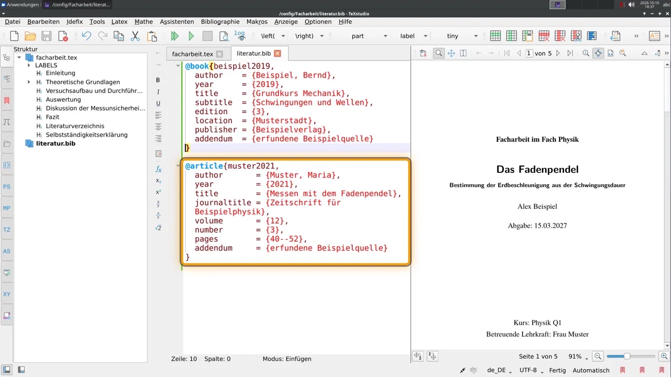Go to next page in PDF viewer
This screenshot has width=671, height=377.
pos(558,53)
